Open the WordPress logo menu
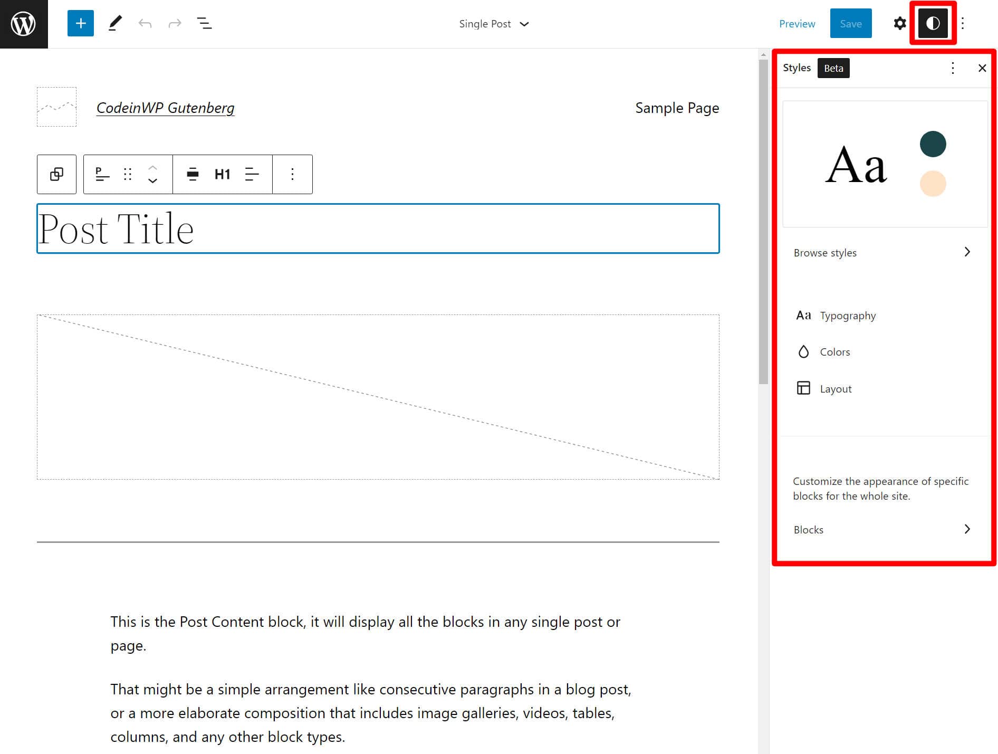Image resolution: width=998 pixels, height=754 pixels. [x=24, y=24]
